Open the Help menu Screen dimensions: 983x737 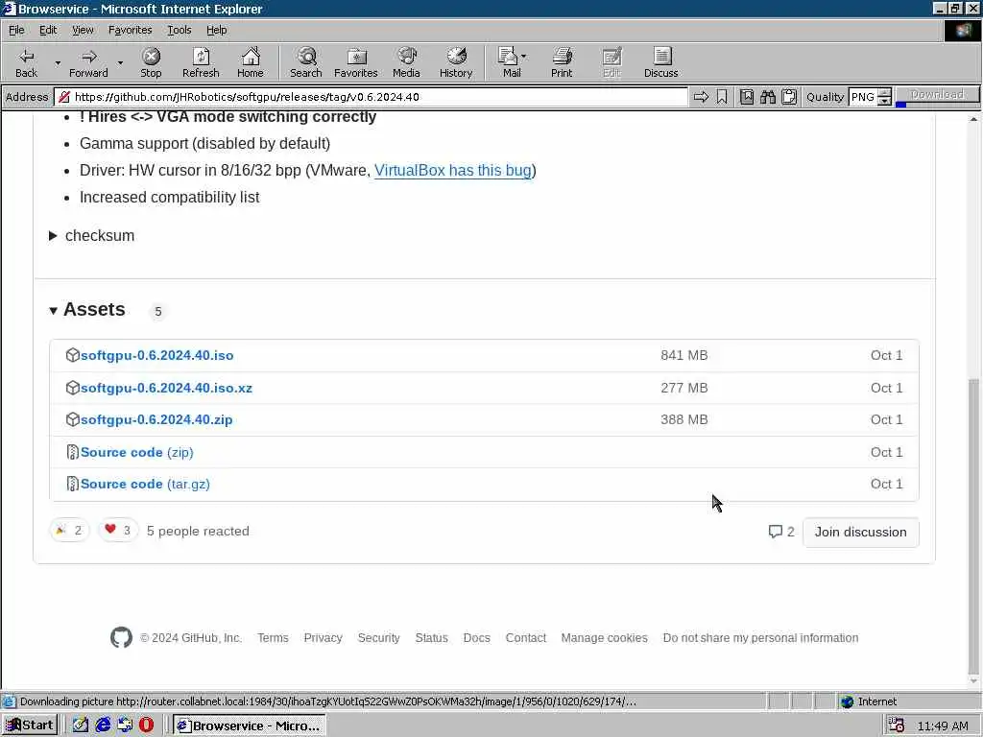point(216,30)
